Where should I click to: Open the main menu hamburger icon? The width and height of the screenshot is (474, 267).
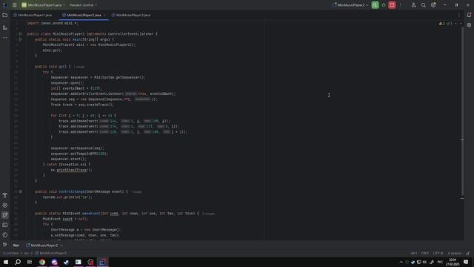tap(15, 5)
